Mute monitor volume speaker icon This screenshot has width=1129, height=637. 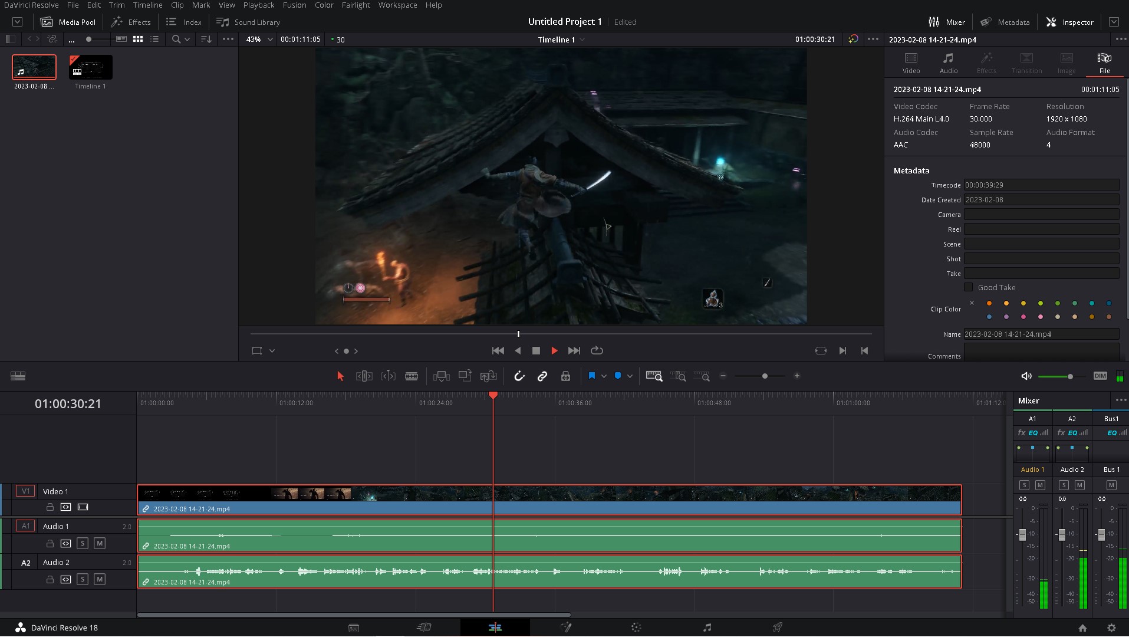point(1026,376)
